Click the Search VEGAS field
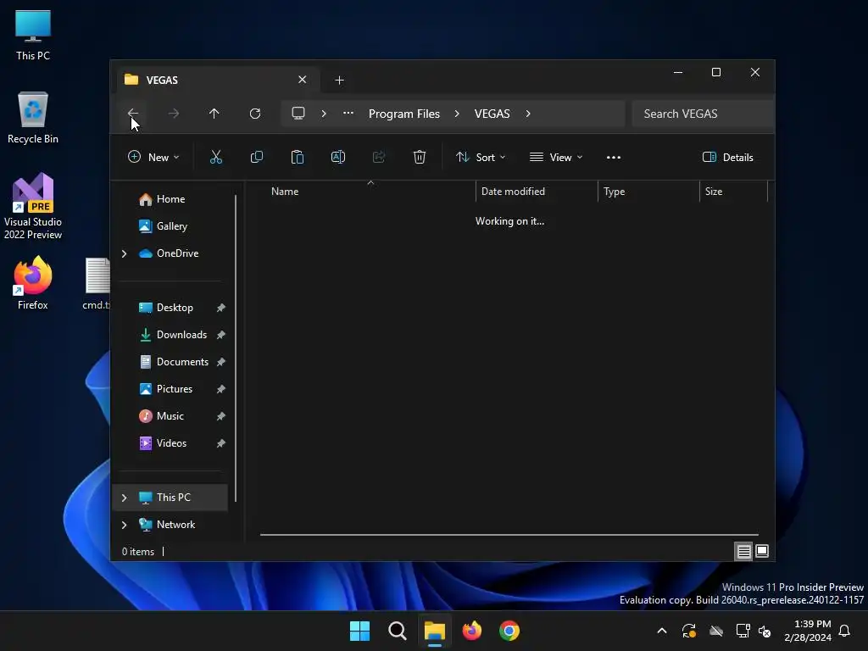 (703, 114)
